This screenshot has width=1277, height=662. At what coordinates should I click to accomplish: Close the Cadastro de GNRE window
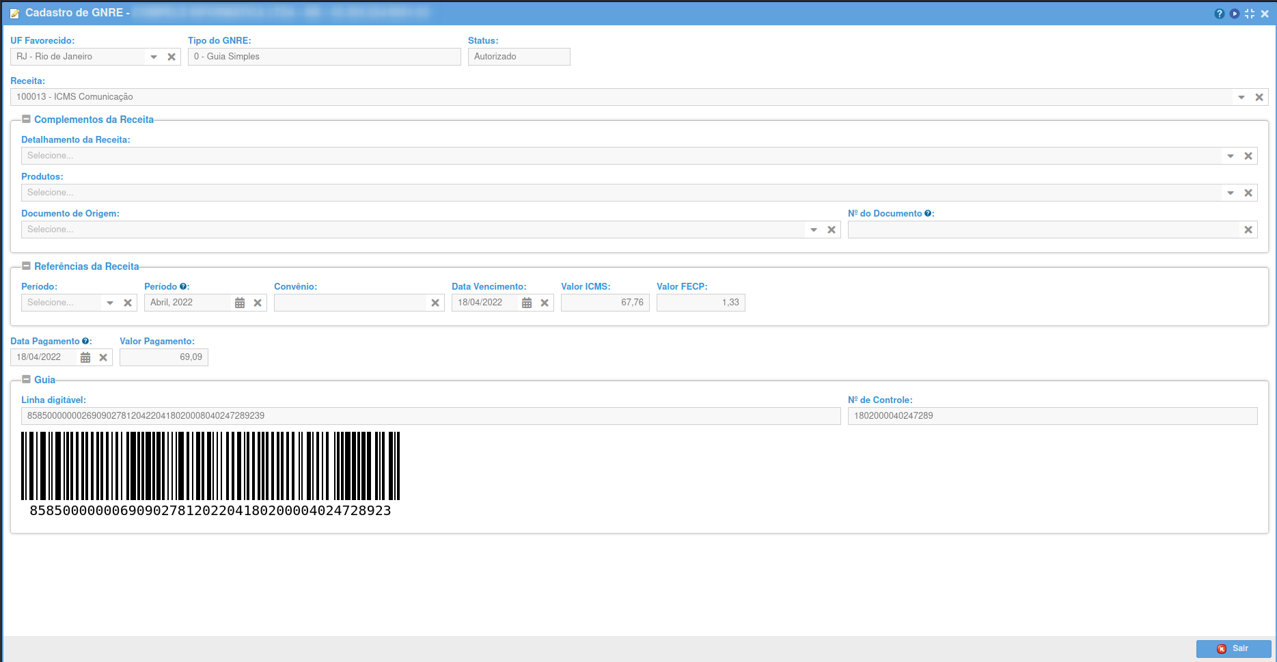[x=1265, y=14]
